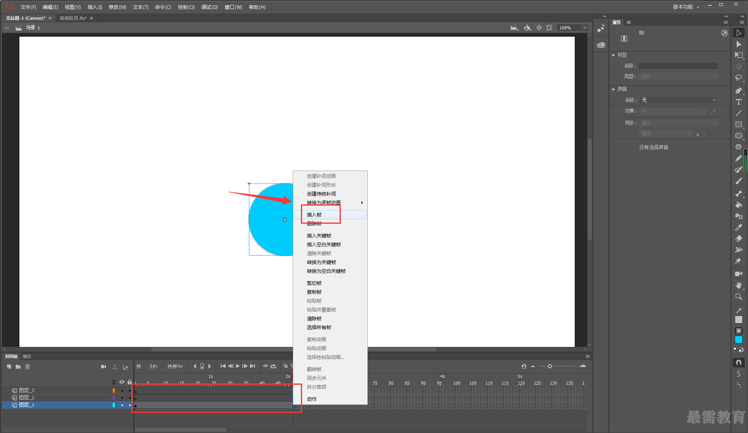Select the Zoom magnifier tool

(x=739, y=297)
